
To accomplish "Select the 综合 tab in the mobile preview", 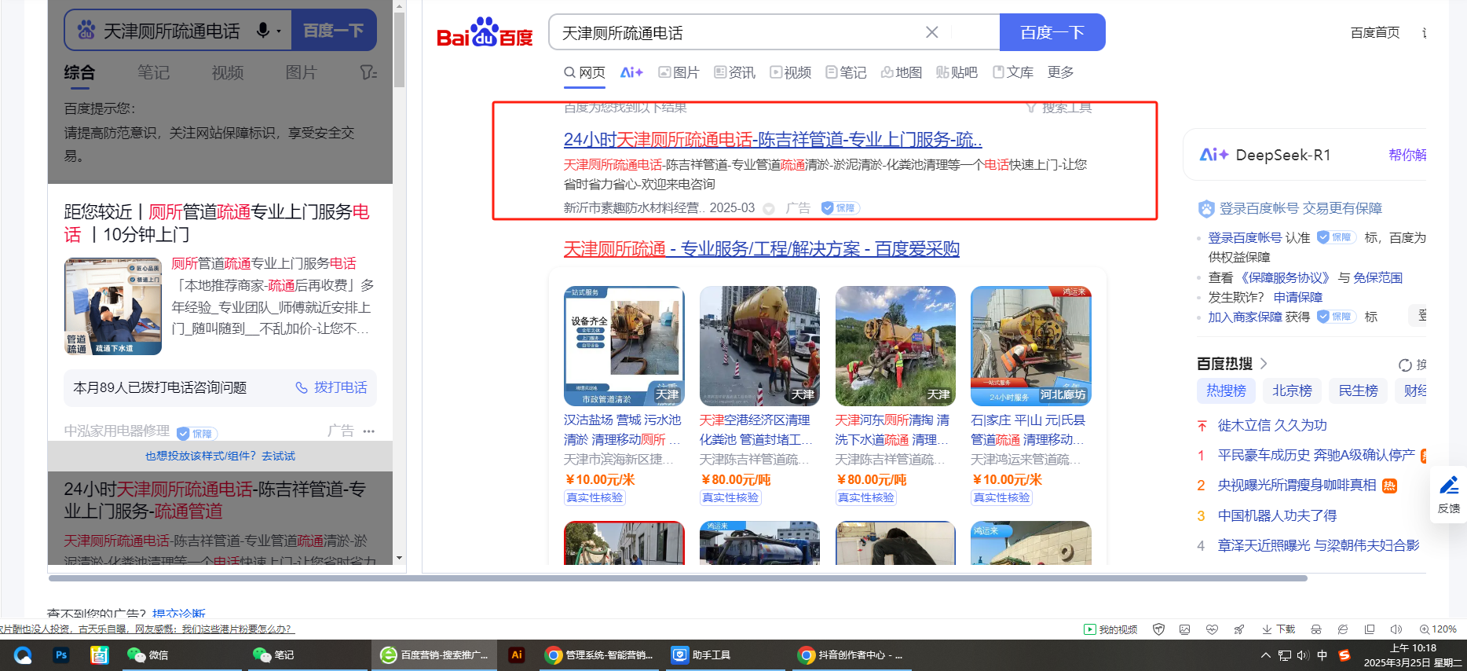I will tap(79, 73).
